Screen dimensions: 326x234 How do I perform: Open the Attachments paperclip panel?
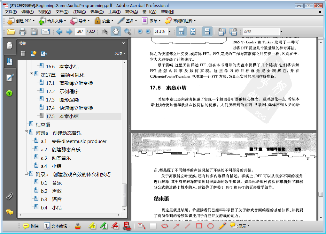[x=10, y=196]
